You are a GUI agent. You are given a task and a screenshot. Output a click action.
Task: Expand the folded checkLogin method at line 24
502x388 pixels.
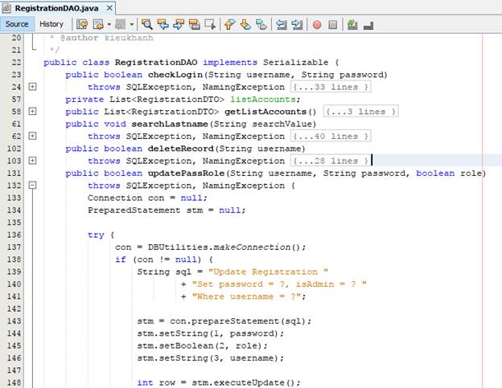32,87
